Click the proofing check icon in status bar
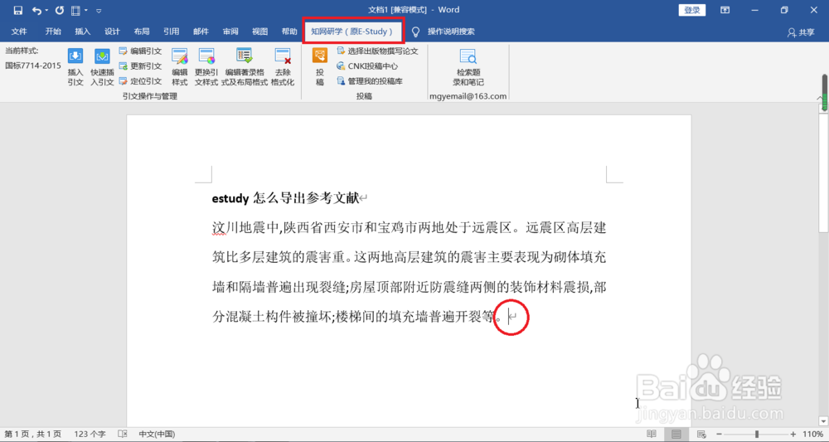Screen dimensions: 829x442 [x=123, y=434]
